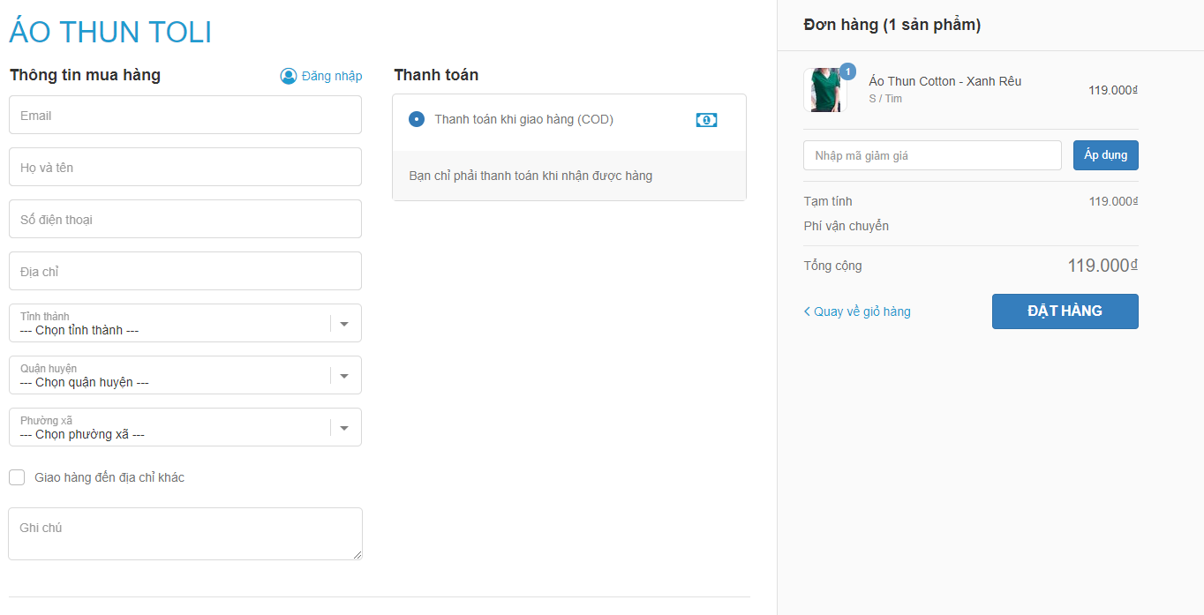1204x615 pixels.
Task: Select the Thanh toán khi giao hàng radio
Action: pyautogui.click(x=417, y=119)
